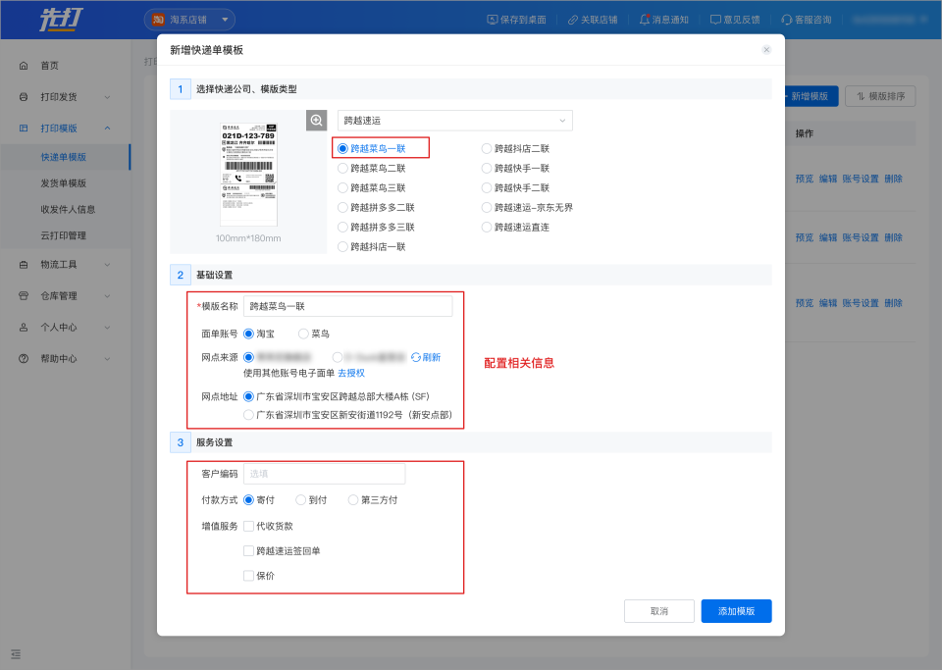Click the magnifier zoom icon beside template preview
Image resolution: width=942 pixels, height=670 pixels.
point(317,120)
